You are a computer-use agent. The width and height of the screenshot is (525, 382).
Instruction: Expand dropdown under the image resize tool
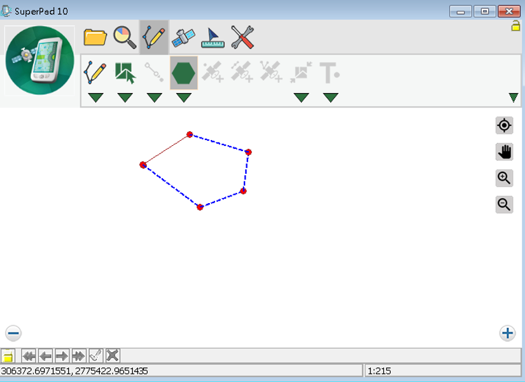point(302,97)
